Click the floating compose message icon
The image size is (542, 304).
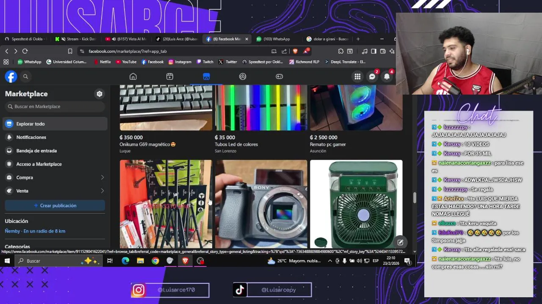point(400,242)
